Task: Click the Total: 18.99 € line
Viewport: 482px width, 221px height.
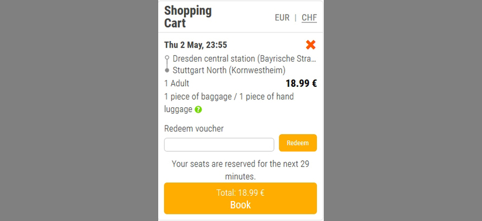Action: [240, 193]
